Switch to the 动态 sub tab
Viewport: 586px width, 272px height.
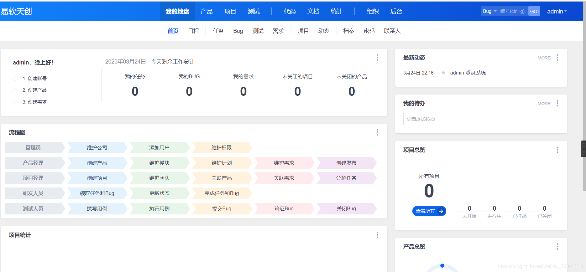(323, 31)
